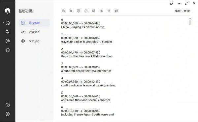Click timestamp '00:00:12,330 --> 00:00:16,680'

(x=81, y=111)
